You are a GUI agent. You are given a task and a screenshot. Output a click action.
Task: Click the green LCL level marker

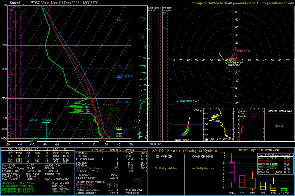coord(119,135)
